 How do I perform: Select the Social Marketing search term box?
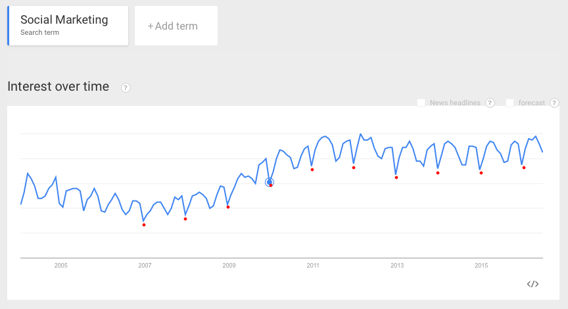coord(68,26)
